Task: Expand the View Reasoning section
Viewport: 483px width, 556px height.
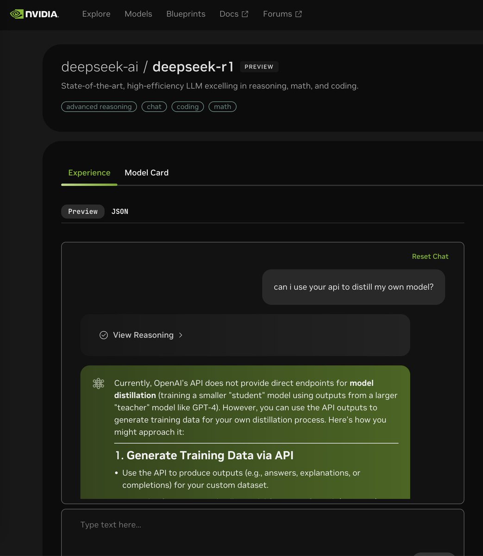Action: [x=245, y=335]
